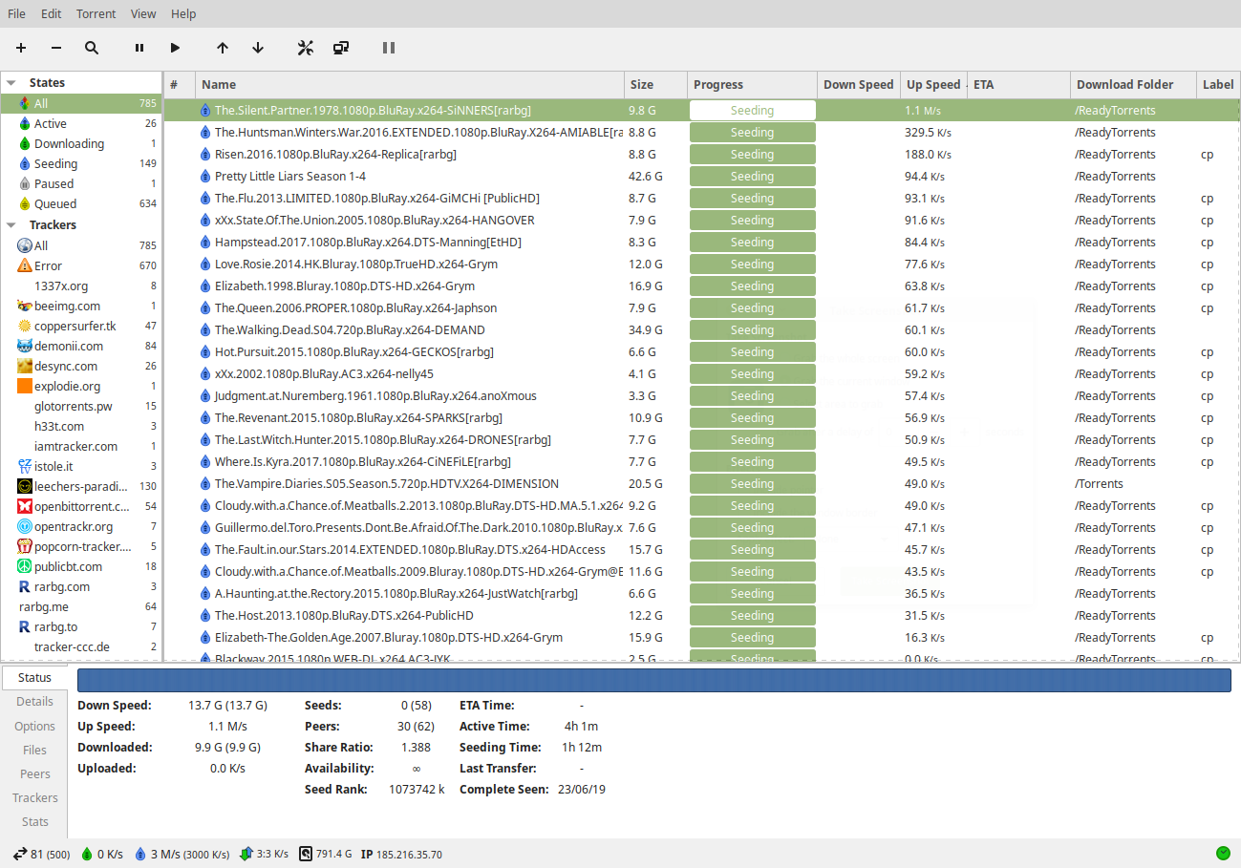Filter by demonii.com tracker
Viewport: 1241px width, 868px height.
(x=81, y=346)
